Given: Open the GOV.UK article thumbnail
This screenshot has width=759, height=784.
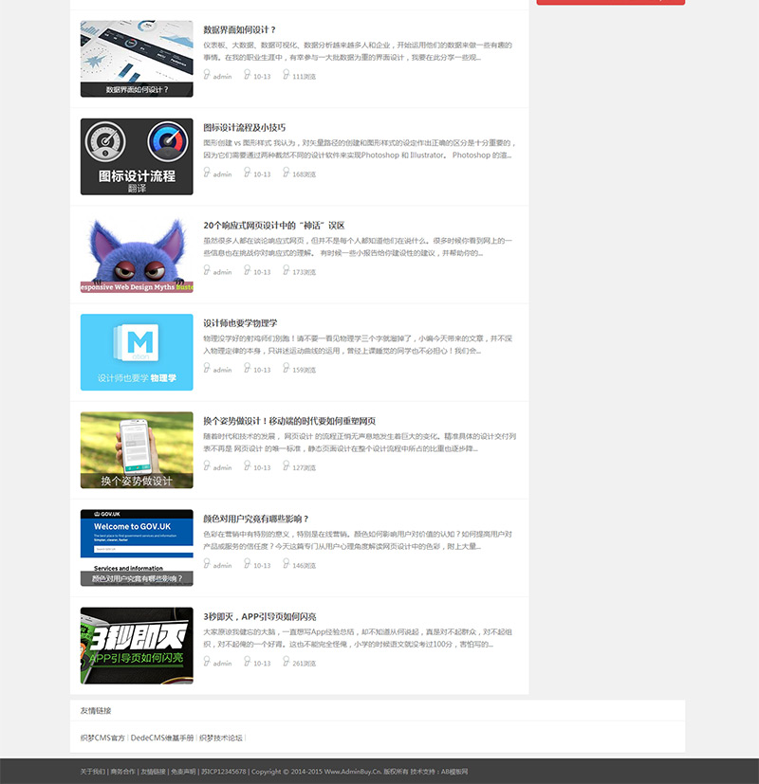Looking at the screenshot, I should tap(137, 548).
